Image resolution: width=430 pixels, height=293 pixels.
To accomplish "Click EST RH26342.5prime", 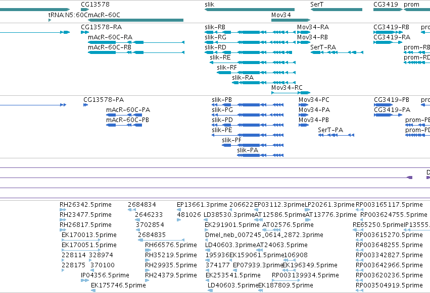I will click(x=63, y=210).
